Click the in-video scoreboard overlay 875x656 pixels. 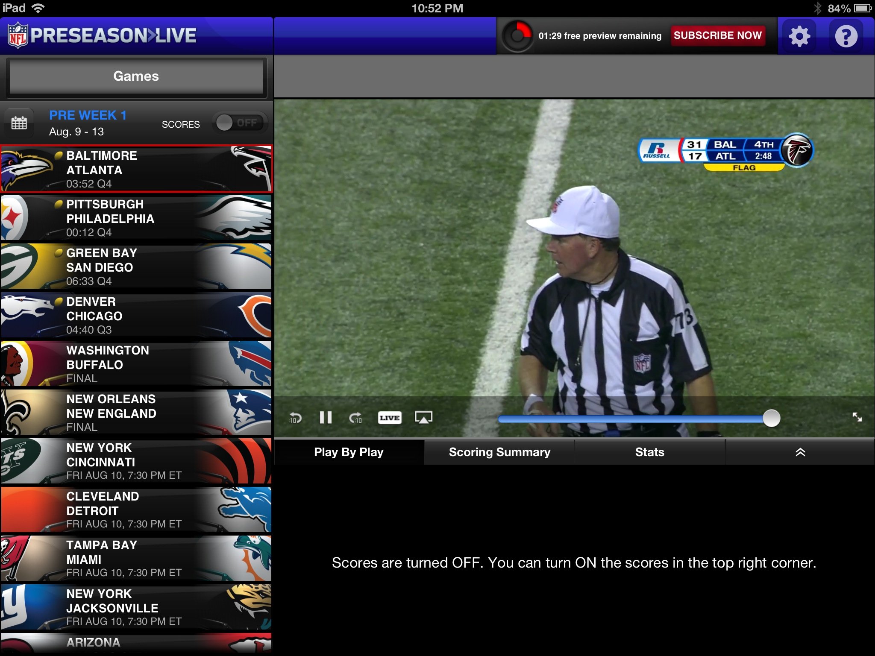click(x=725, y=152)
